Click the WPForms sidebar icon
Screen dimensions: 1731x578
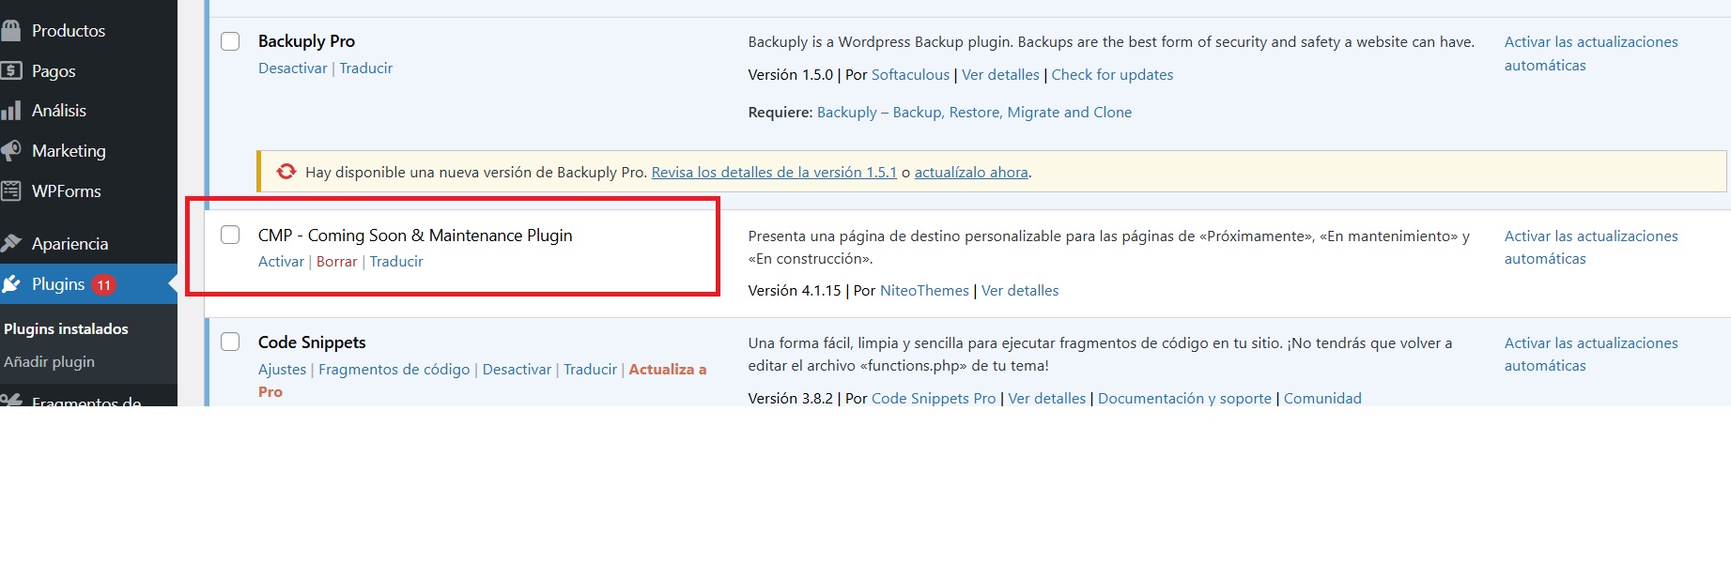tap(11, 191)
